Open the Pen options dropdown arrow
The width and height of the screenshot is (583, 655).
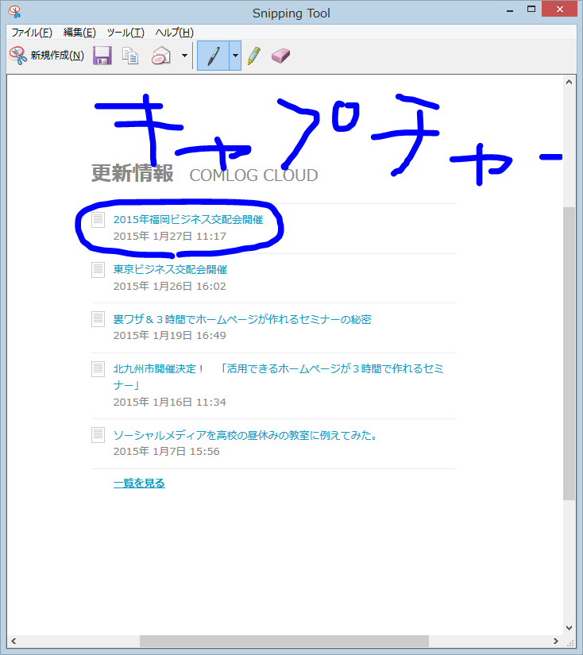(235, 56)
